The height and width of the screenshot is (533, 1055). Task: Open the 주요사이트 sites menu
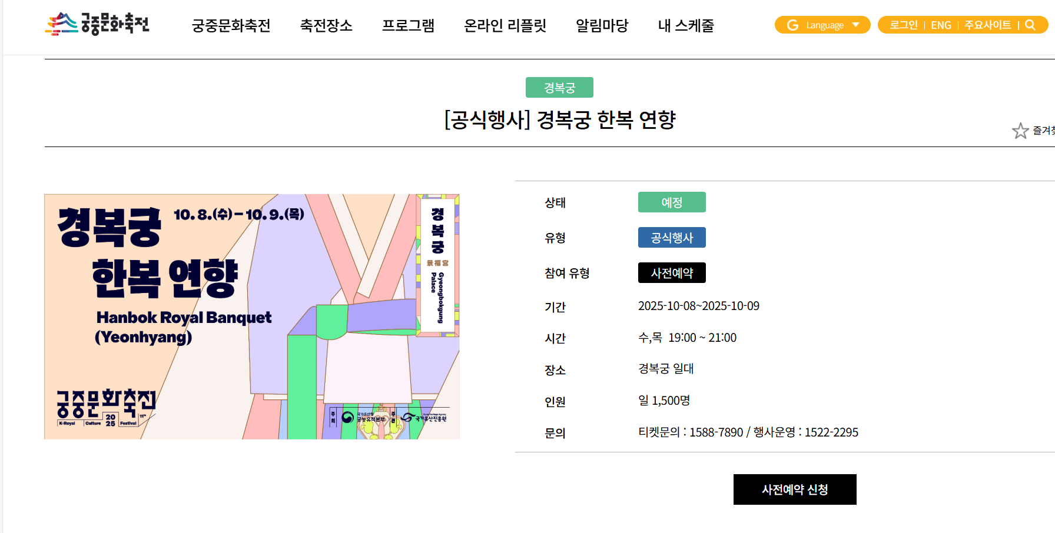point(988,25)
